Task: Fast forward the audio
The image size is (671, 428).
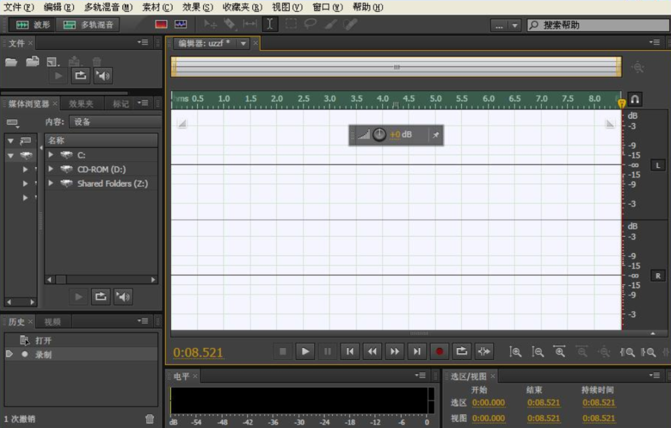Action: pyautogui.click(x=394, y=351)
